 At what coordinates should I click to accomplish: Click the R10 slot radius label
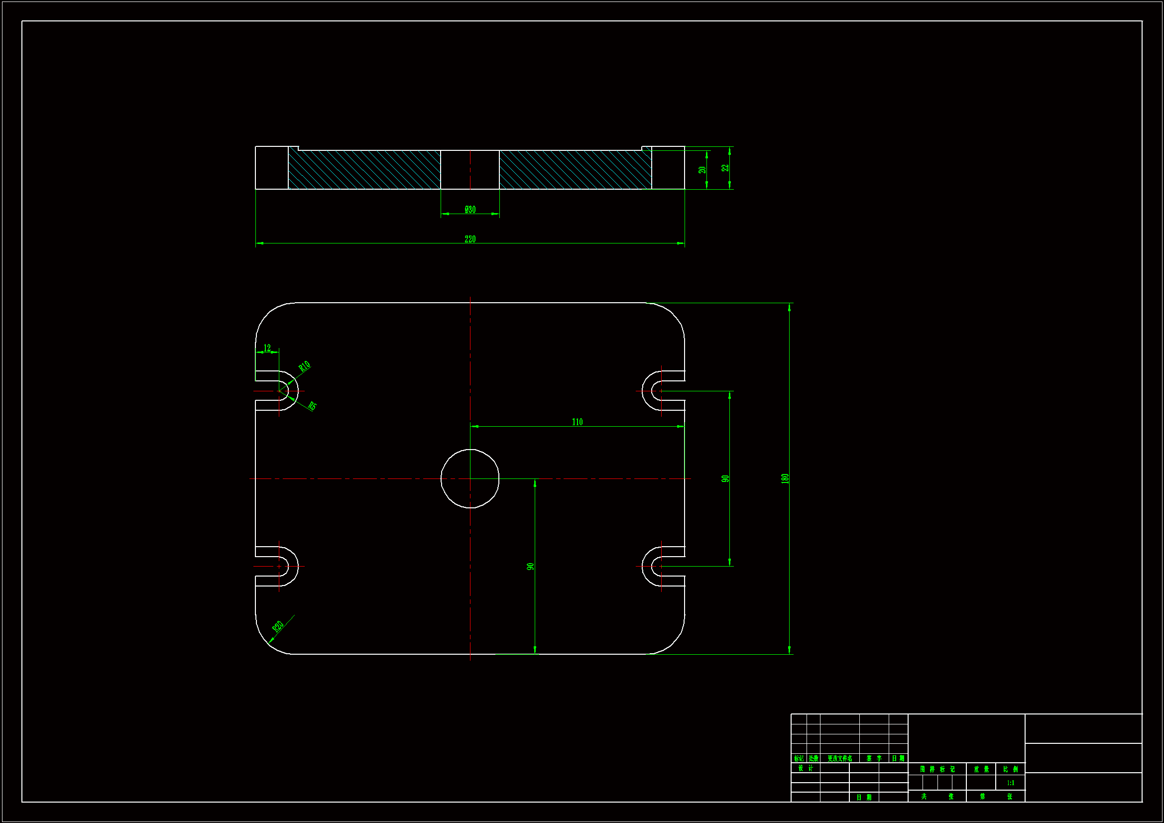coord(304,366)
